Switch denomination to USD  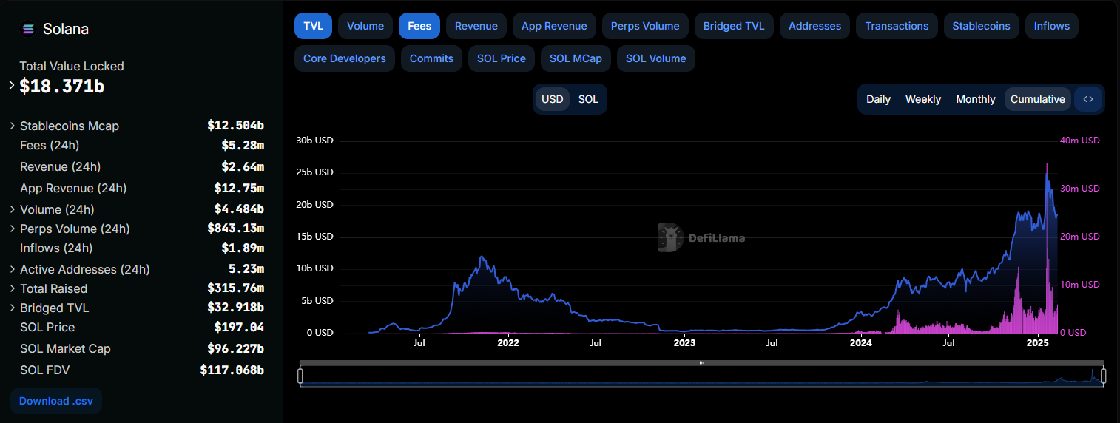[x=552, y=99]
